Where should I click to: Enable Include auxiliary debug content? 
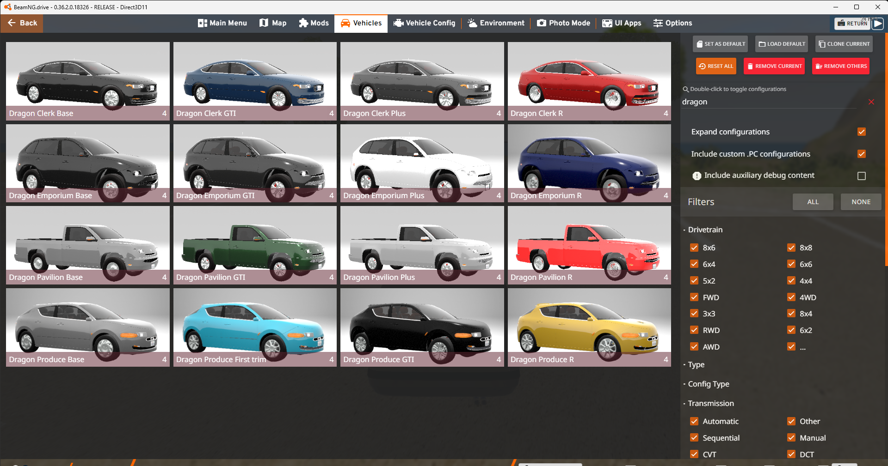(x=861, y=176)
